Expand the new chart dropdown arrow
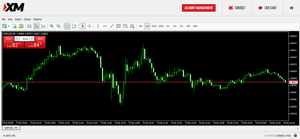This screenshot has height=139, width=300. click(9, 26)
